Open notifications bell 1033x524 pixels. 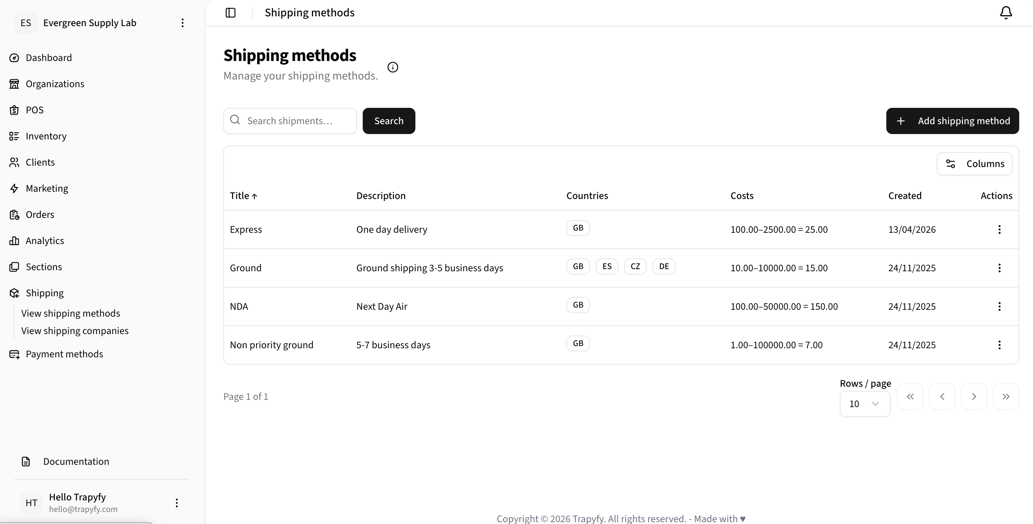tap(1006, 13)
